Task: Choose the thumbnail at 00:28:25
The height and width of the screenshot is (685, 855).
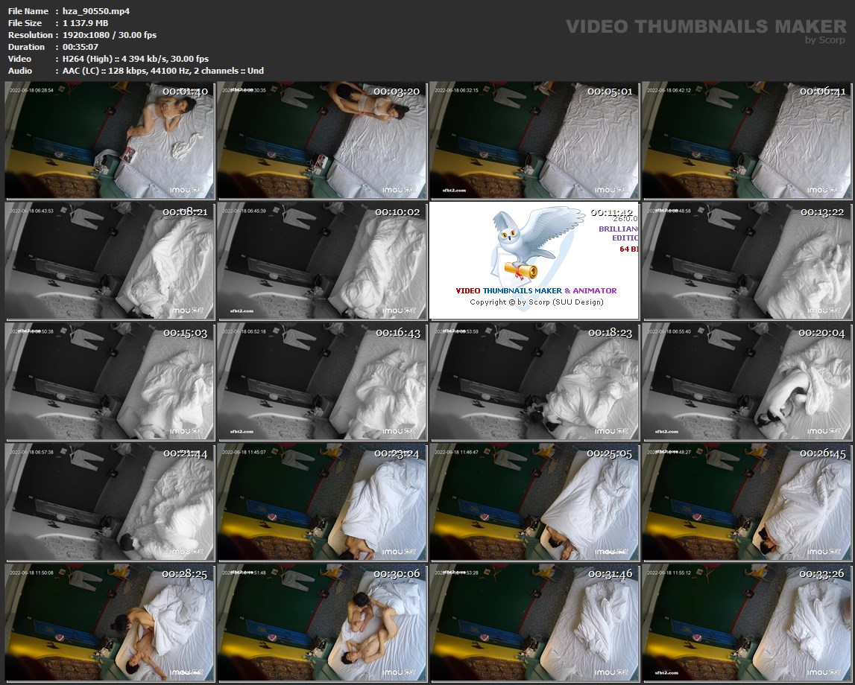Action: click(x=110, y=623)
